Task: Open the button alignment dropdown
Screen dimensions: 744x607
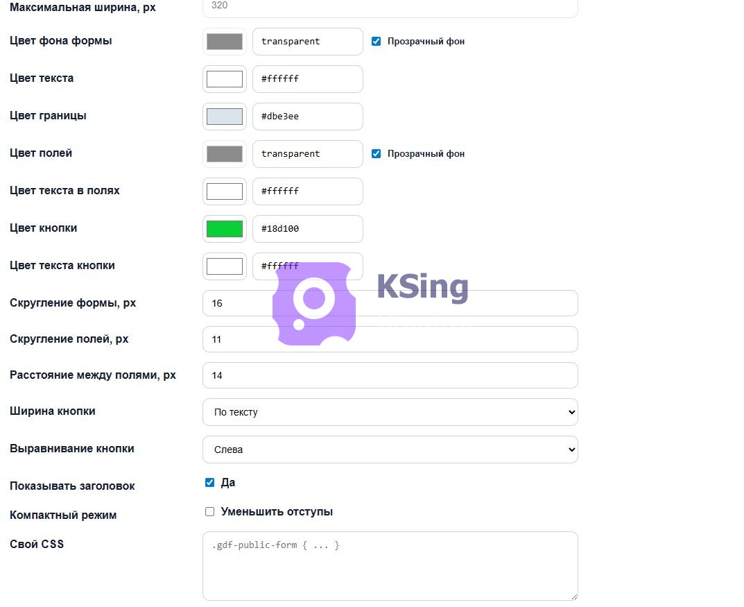Action: [390, 450]
